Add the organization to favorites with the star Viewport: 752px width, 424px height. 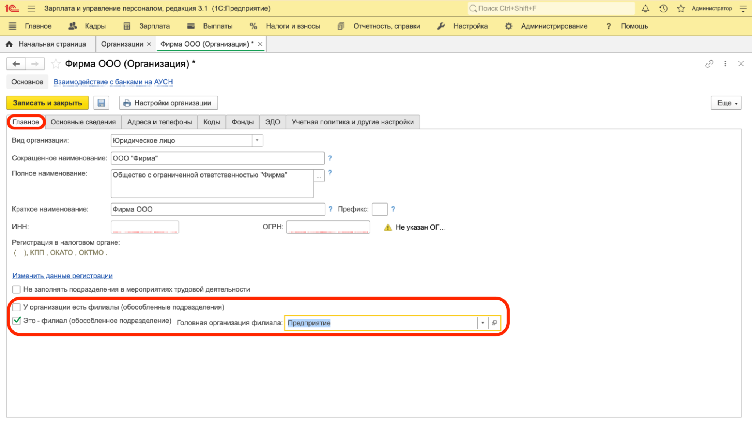[x=56, y=64]
